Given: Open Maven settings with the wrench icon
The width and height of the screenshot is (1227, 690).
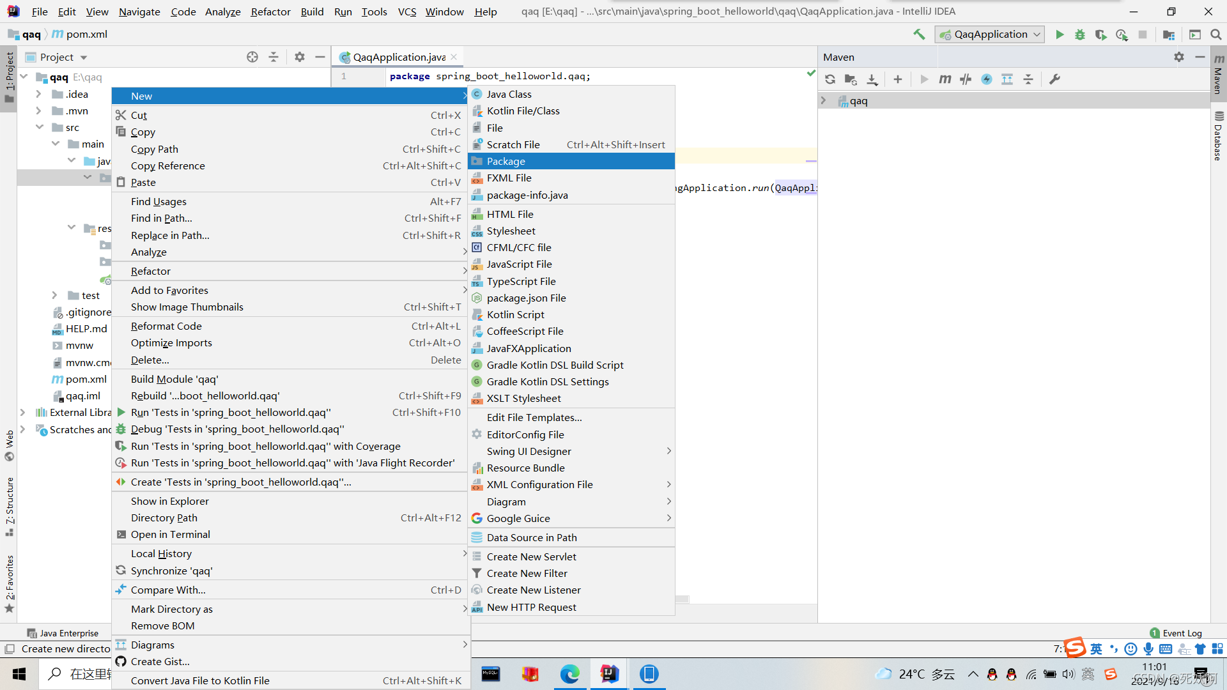Looking at the screenshot, I should pyautogui.click(x=1055, y=79).
